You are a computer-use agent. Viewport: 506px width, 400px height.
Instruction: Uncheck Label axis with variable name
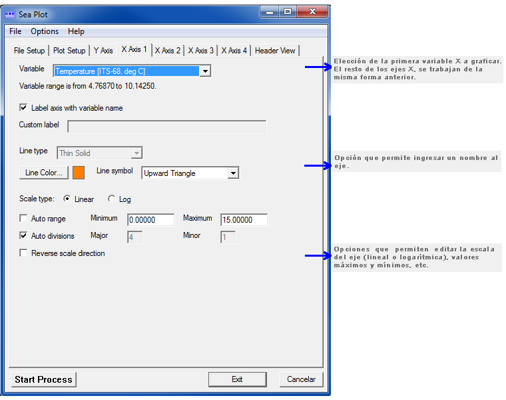pos(24,107)
